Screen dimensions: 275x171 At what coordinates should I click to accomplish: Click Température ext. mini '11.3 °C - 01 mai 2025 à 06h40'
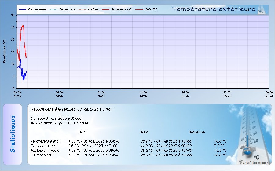94,141
